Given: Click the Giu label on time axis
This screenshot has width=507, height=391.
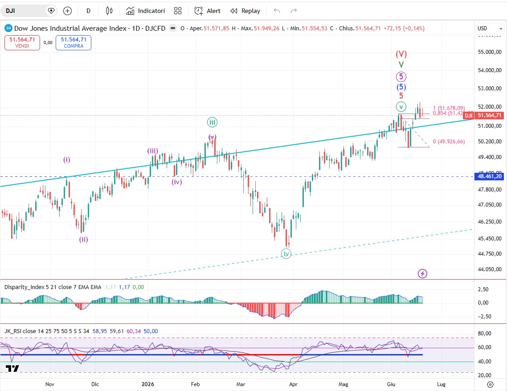Looking at the screenshot, I should 391,384.
